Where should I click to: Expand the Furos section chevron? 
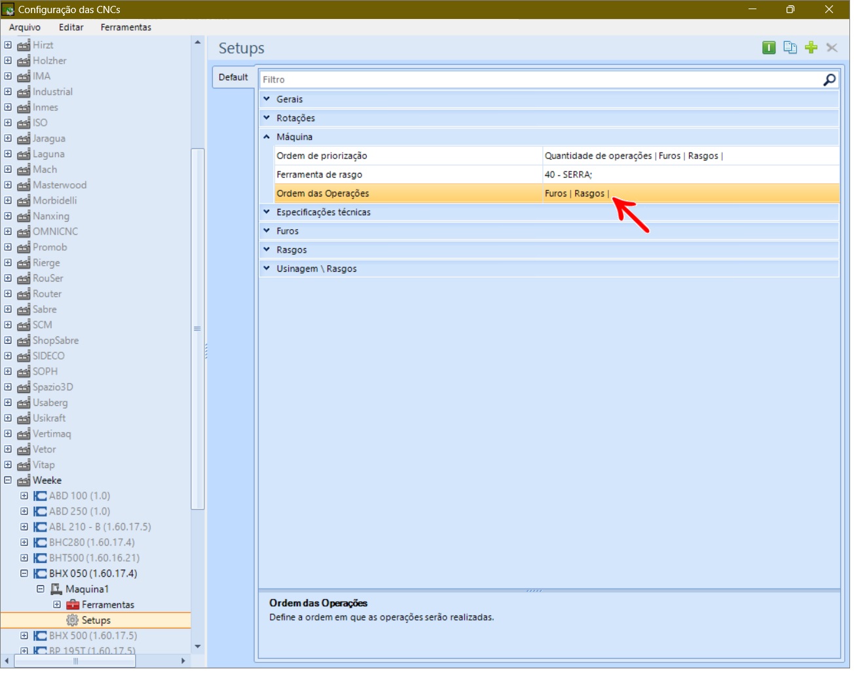pos(267,231)
